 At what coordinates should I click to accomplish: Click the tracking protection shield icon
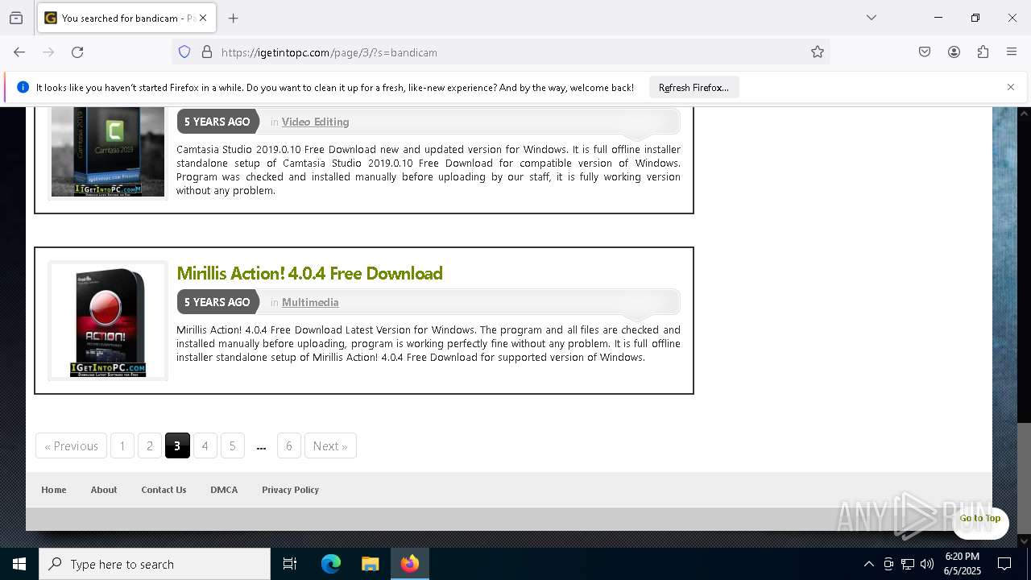184,52
